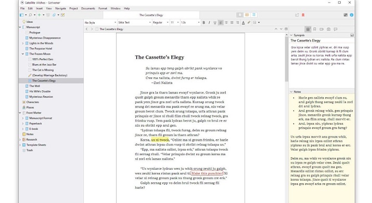The width and height of the screenshot is (372, 203).
Task: Open the Format menu
Action: (102, 8)
